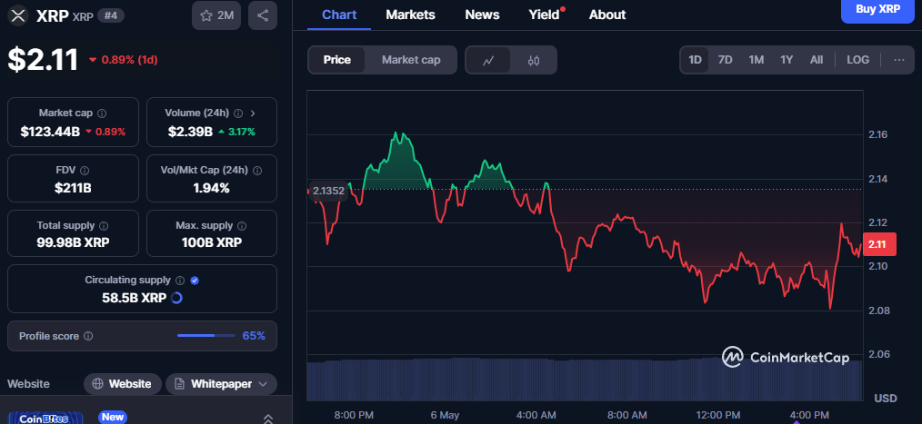
Task: Set chart range to 1D
Action: [x=695, y=60]
